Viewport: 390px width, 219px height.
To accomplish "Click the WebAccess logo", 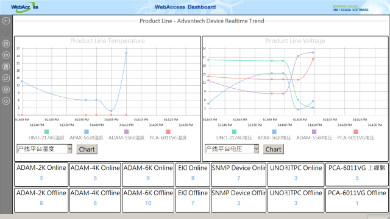I will (x=24, y=7).
